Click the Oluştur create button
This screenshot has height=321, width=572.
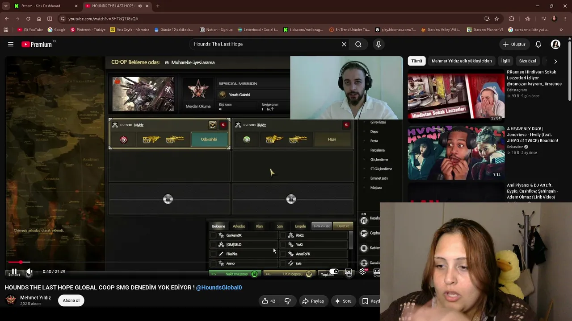pos(514,44)
